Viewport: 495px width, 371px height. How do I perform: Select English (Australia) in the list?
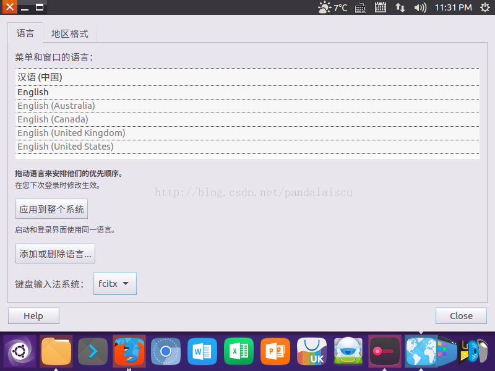tap(247, 106)
